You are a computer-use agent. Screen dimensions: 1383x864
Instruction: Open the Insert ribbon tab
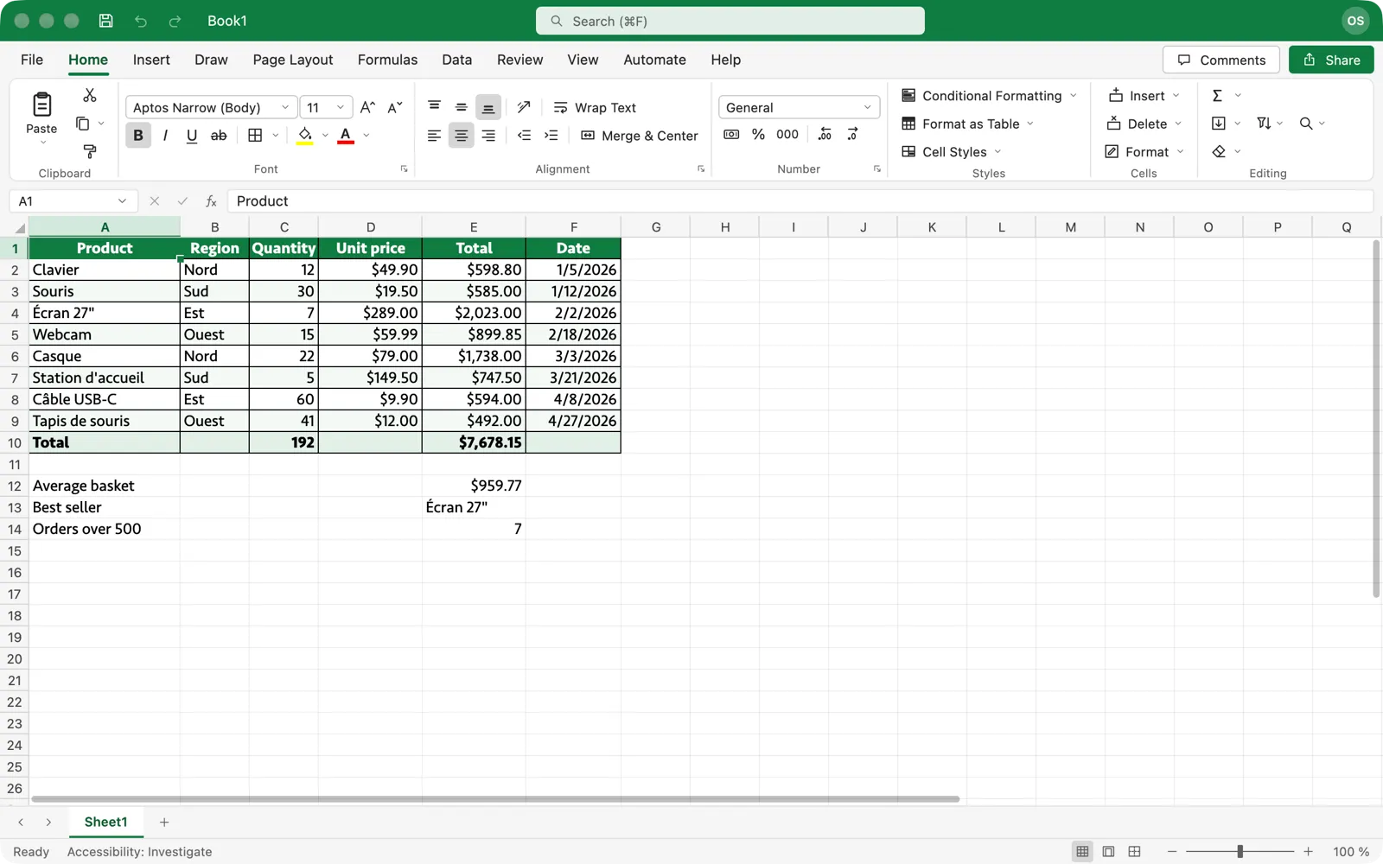[x=151, y=60]
